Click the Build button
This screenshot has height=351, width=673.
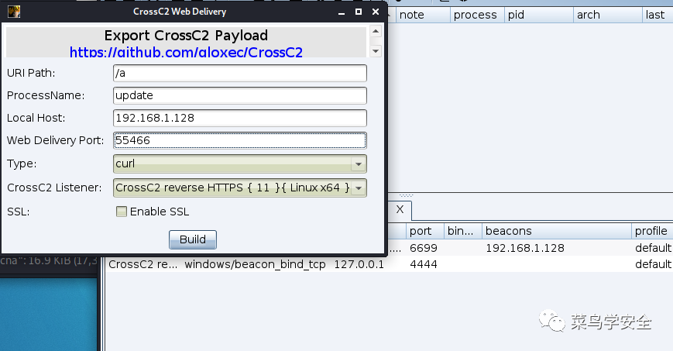193,239
